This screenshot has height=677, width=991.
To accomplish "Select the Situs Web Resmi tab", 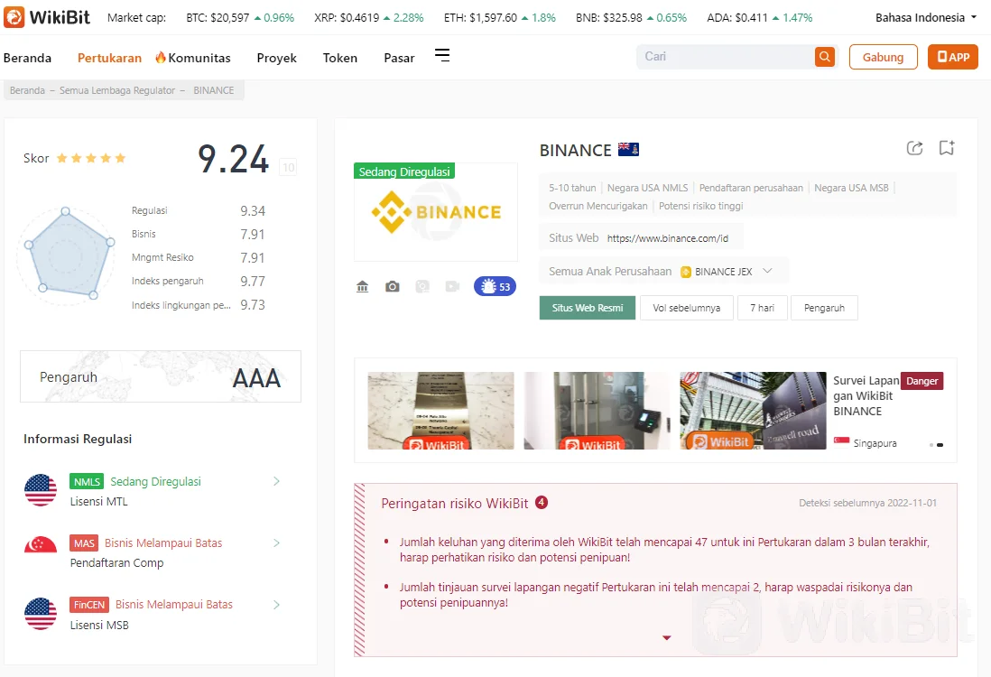I will point(588,308).
